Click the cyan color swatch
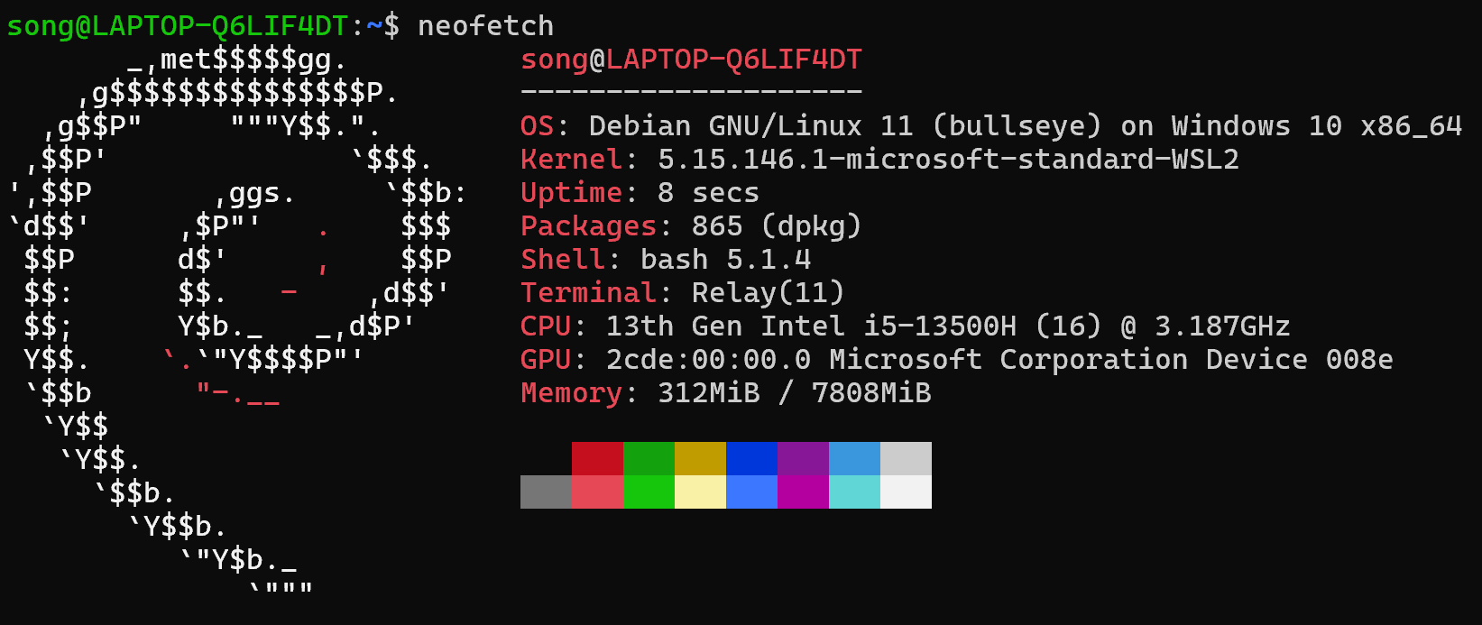 [x=854, y=492]
